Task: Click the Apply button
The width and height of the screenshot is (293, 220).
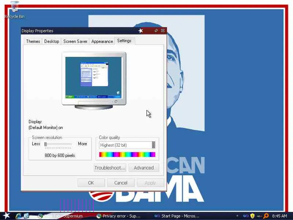Action: (150, 183)
